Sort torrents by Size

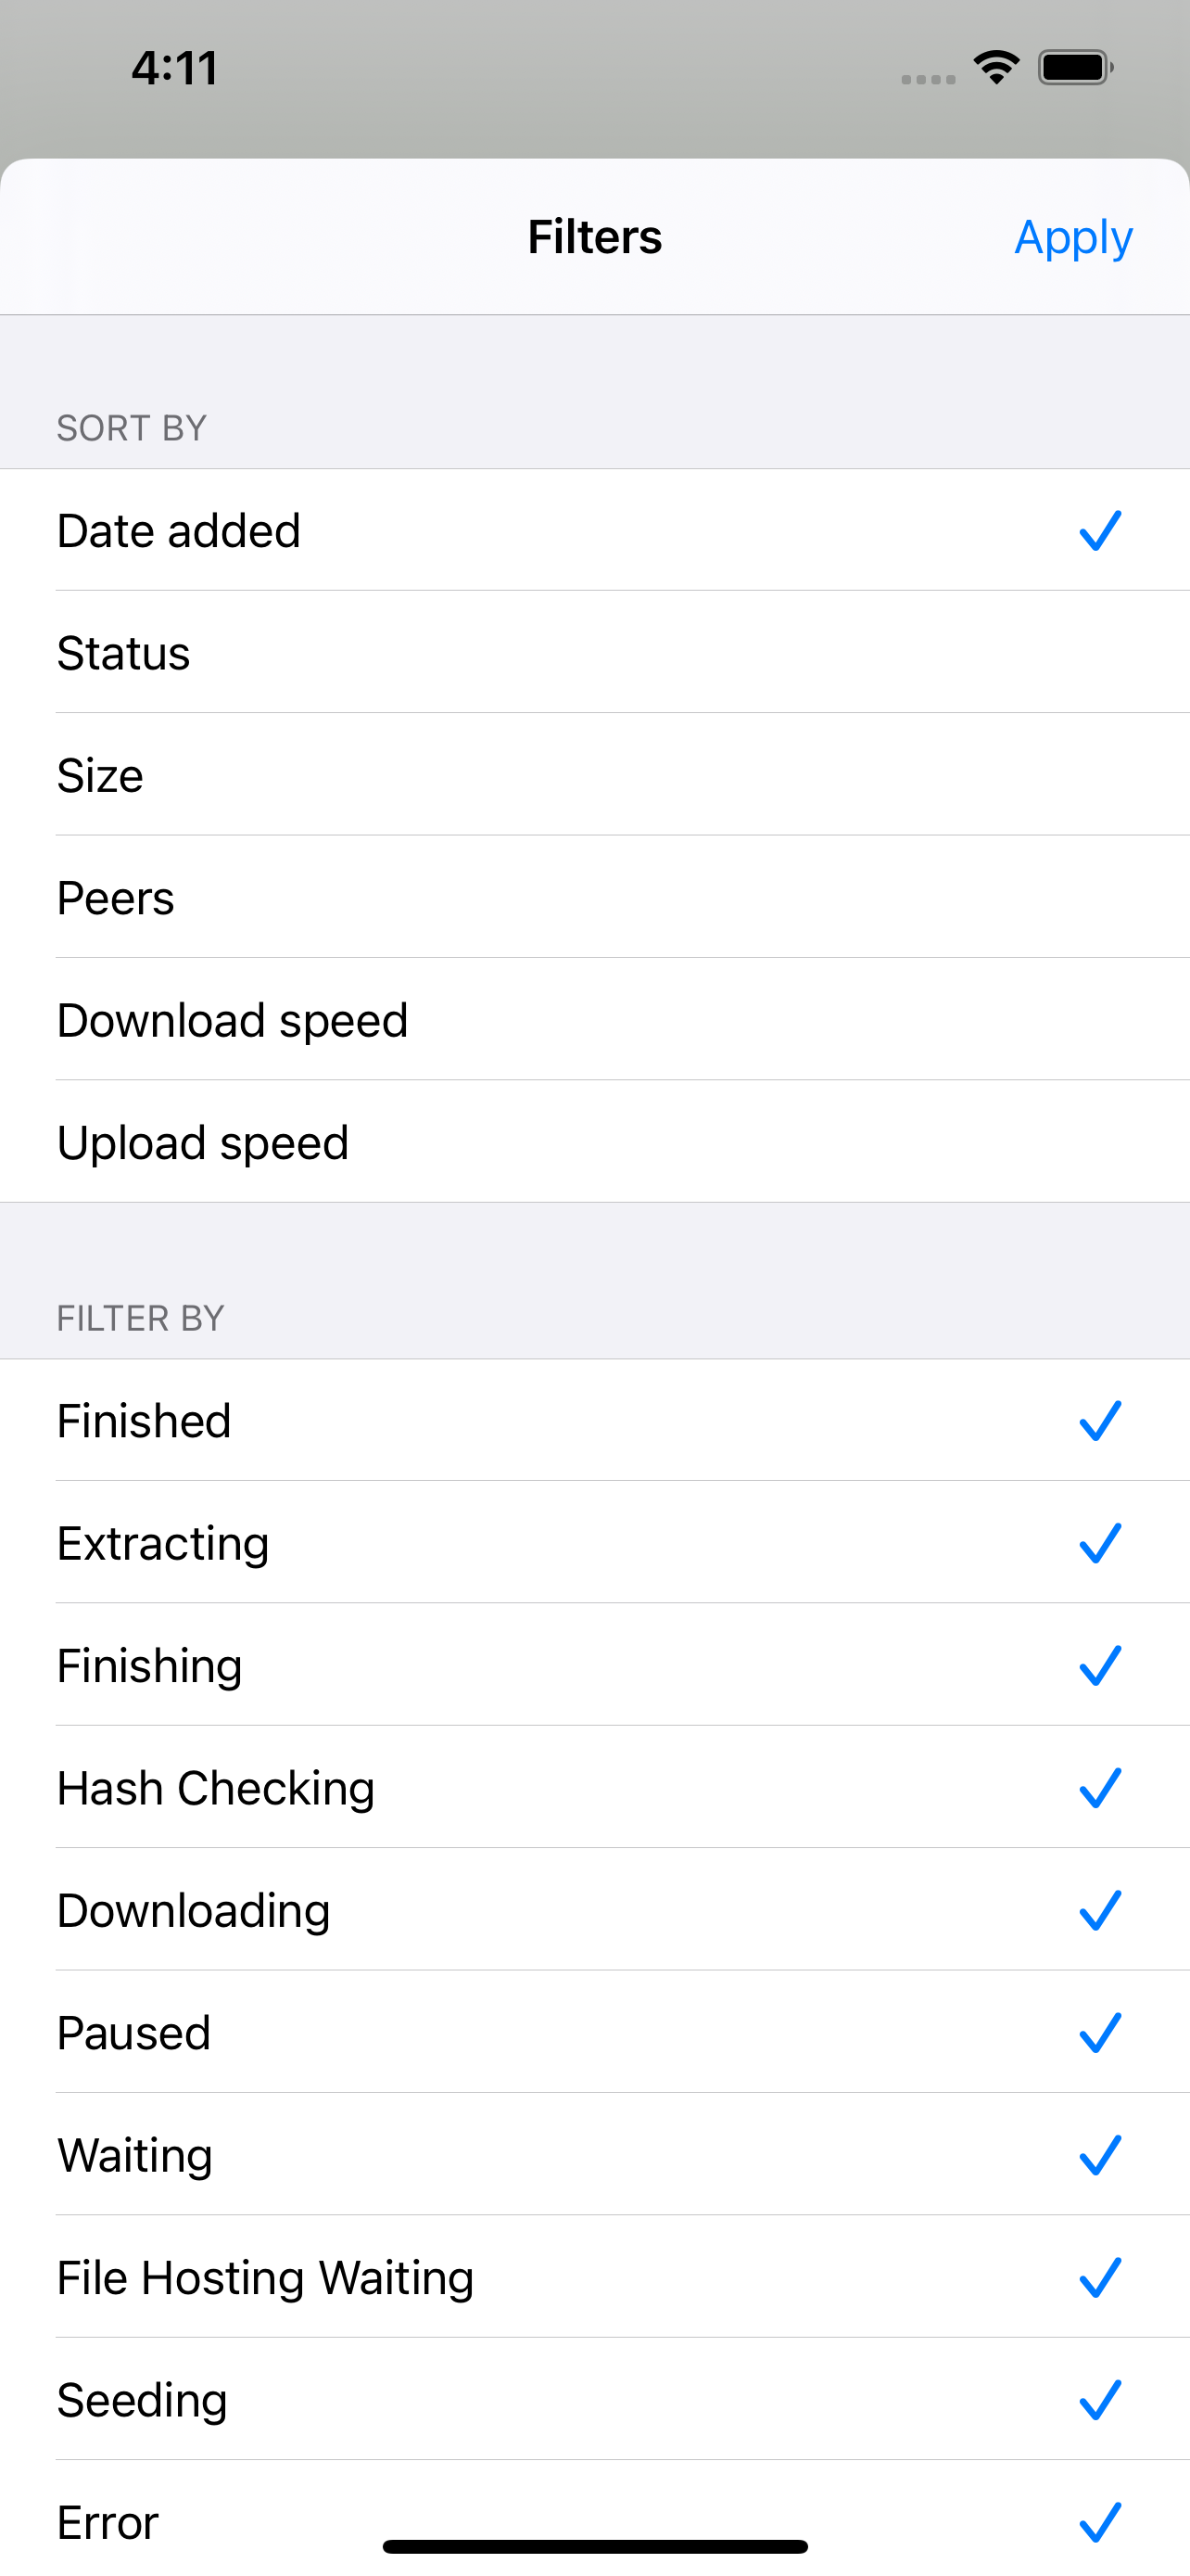594,775
